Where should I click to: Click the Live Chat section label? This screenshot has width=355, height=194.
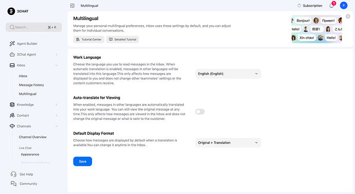tap(25, 148)
